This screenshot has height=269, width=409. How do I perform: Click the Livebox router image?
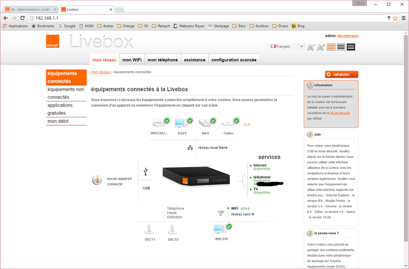[196, 176]
